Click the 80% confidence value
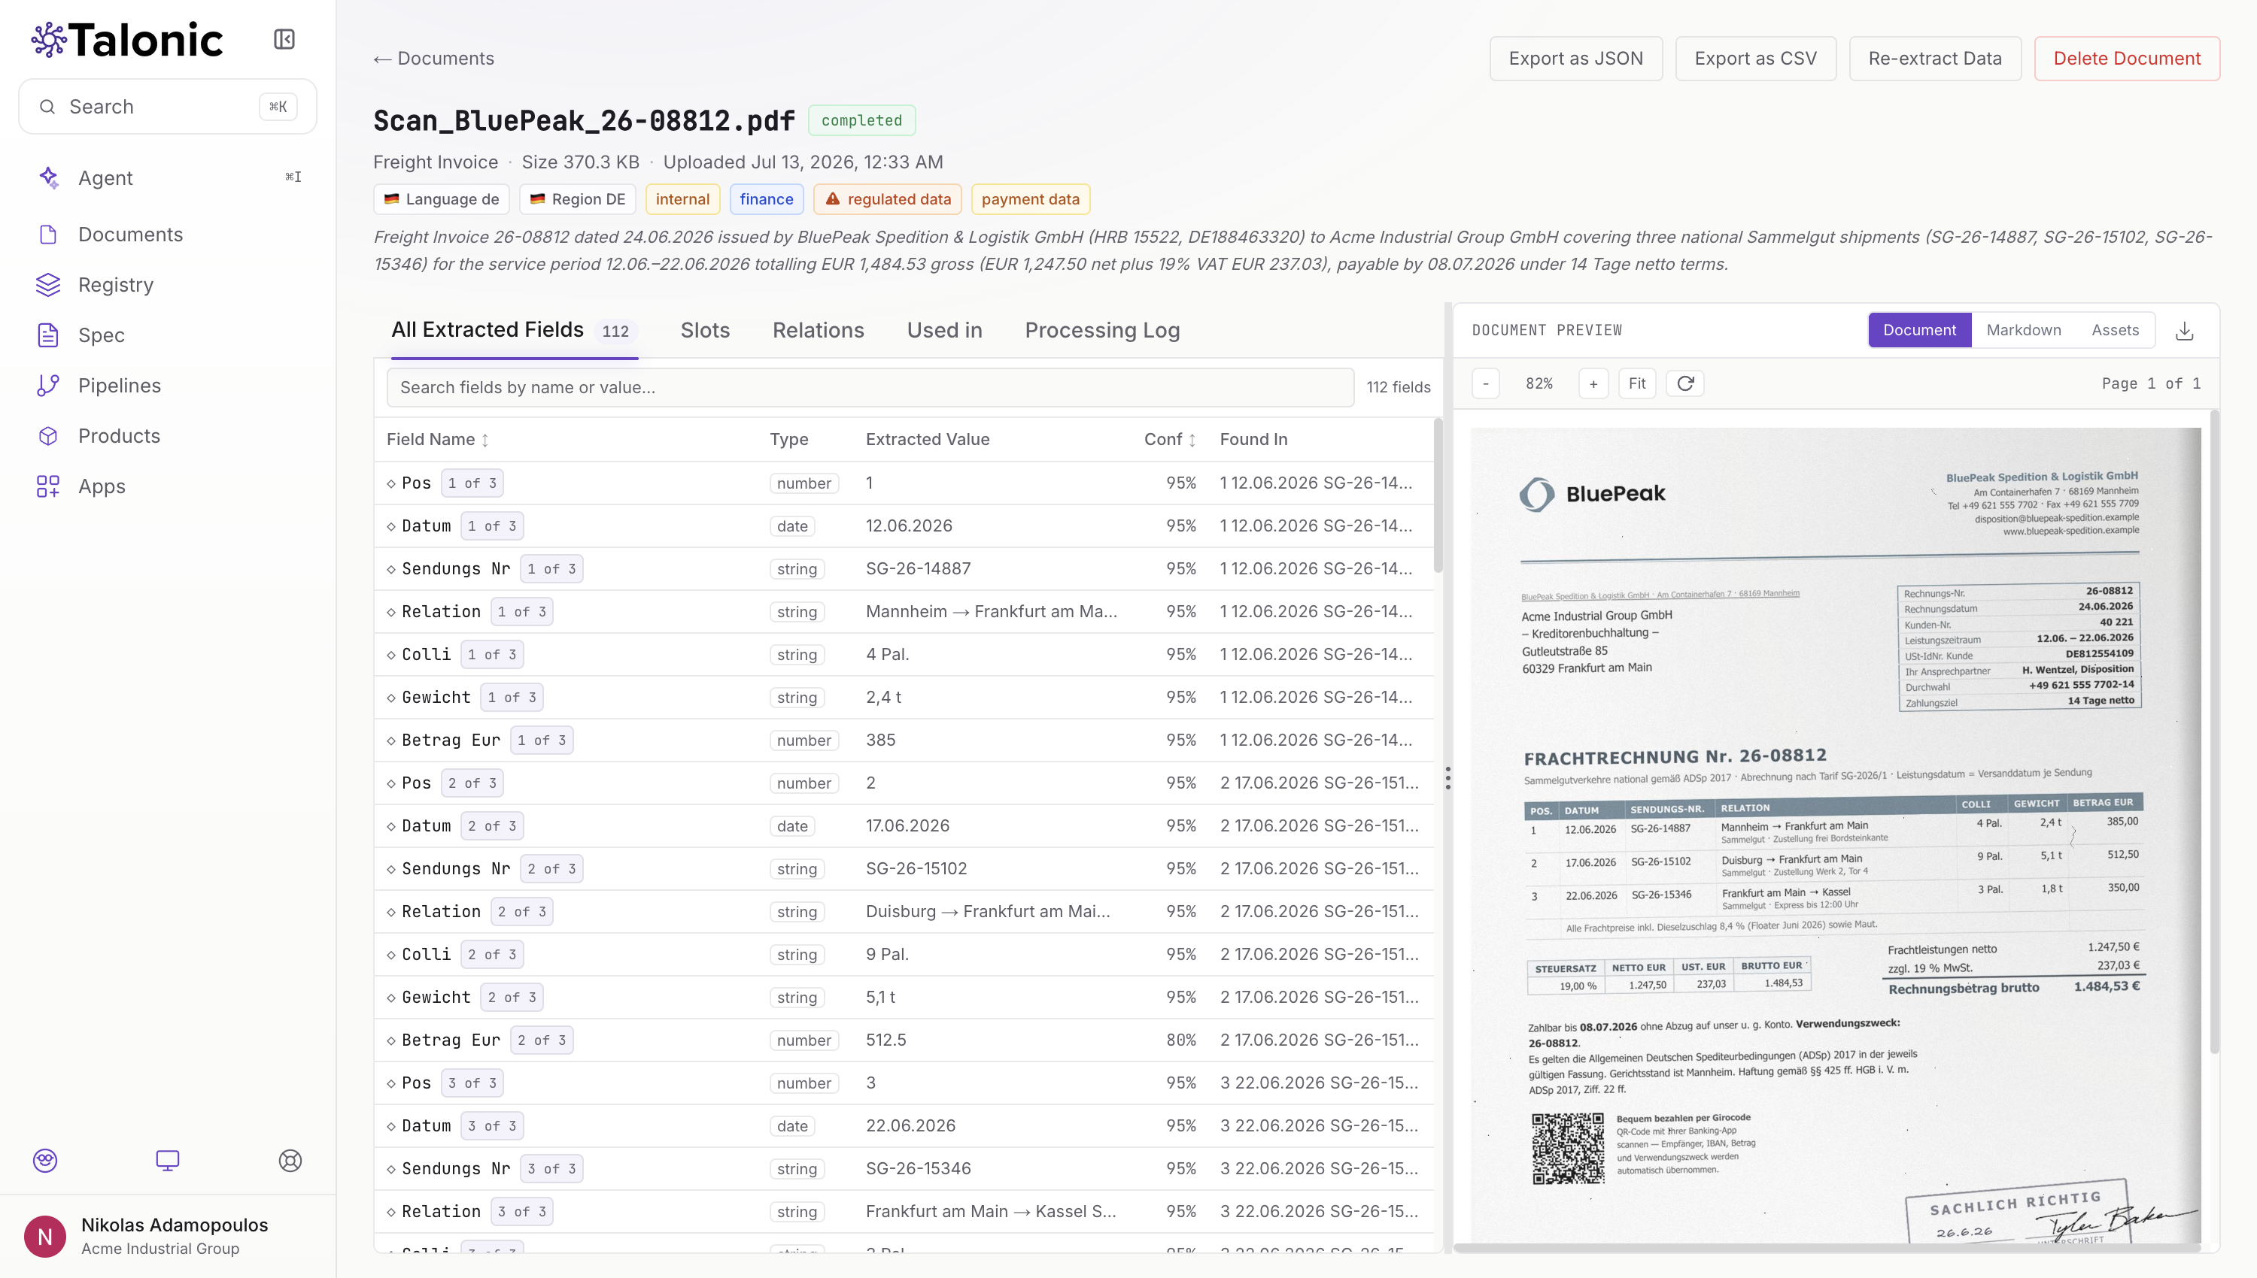 click(x=1181, y=1040)
